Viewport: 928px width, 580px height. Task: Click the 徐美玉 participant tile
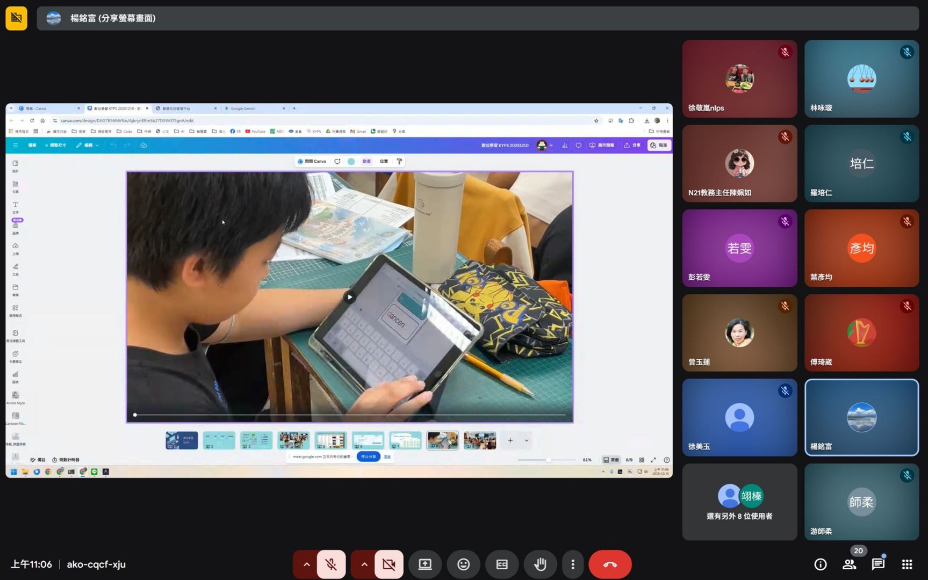click(739, 417)
